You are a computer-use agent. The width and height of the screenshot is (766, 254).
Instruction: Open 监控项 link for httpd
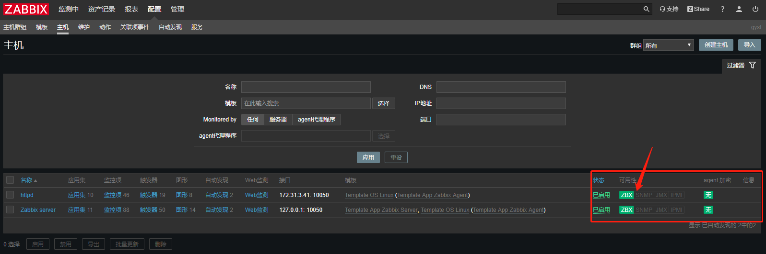pyautogui.click(x=113, y=195)
